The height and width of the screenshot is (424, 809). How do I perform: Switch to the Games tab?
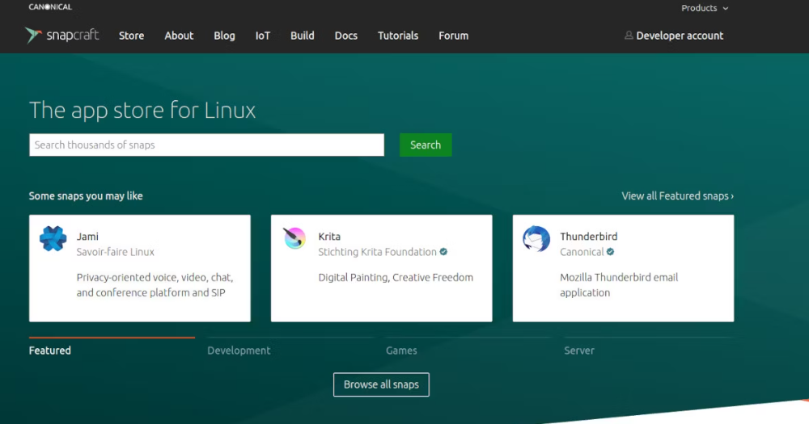401,351
